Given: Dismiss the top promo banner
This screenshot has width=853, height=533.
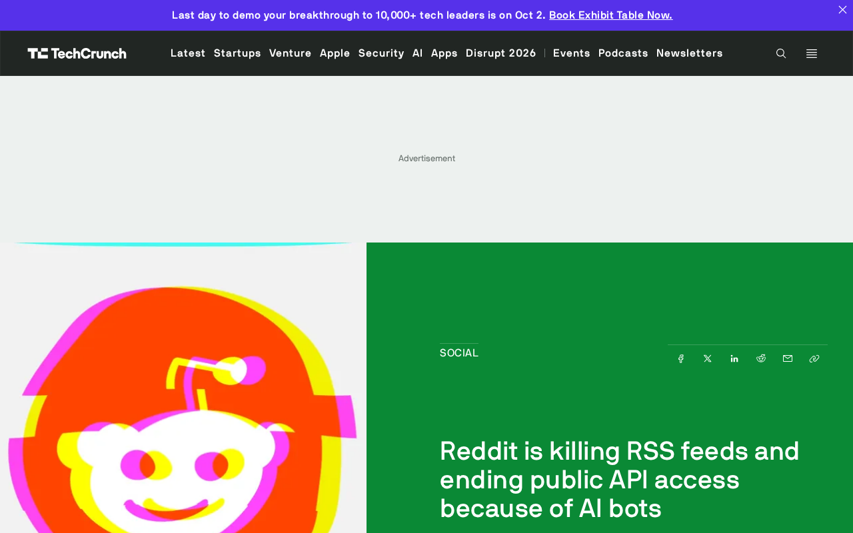Looking at the screenshot, I should point(842,10).
